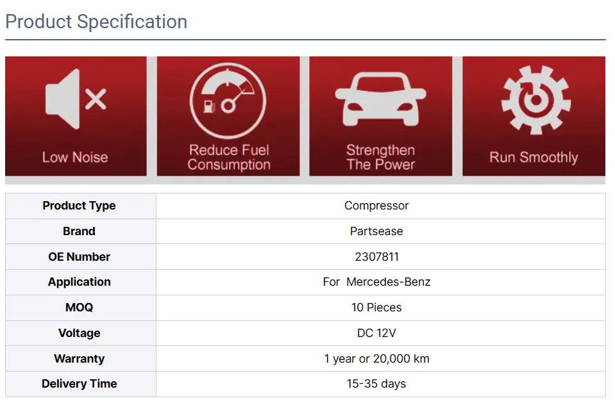615x403 pixels.
Task: Click the 'For Mercedes-Benz' application value
Action: [x=376, y=282]
